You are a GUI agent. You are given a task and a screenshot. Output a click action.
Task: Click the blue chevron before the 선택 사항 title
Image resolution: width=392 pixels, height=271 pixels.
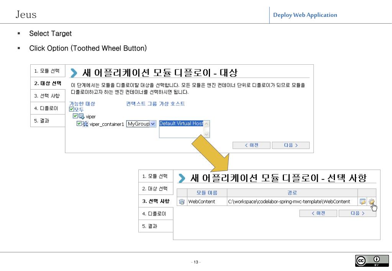[182, 178]
